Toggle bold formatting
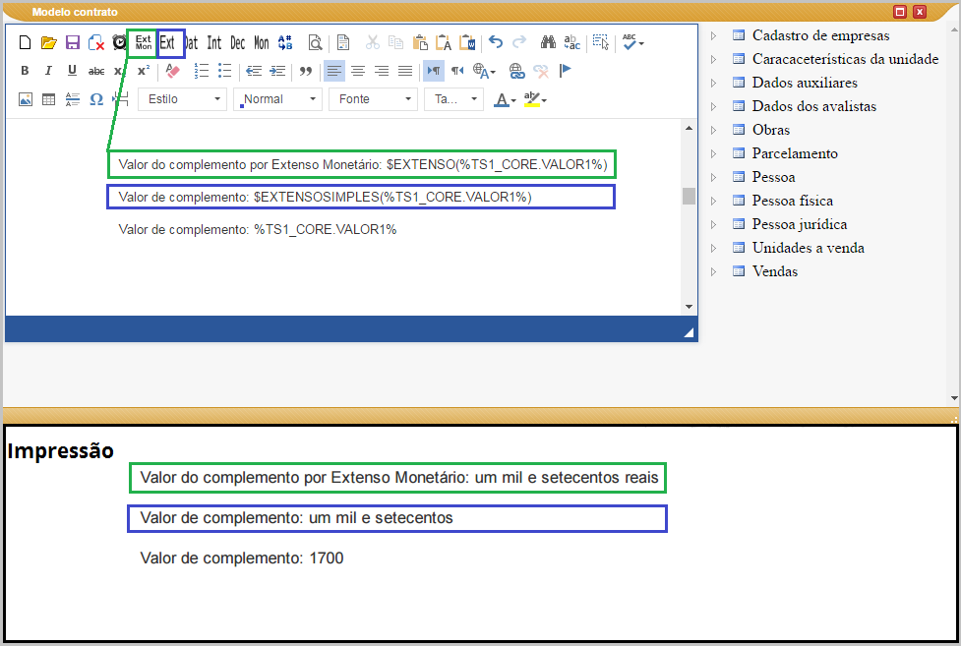Viewport: 961px width, 646px height. pyautogui.click(x=25, y=71)
